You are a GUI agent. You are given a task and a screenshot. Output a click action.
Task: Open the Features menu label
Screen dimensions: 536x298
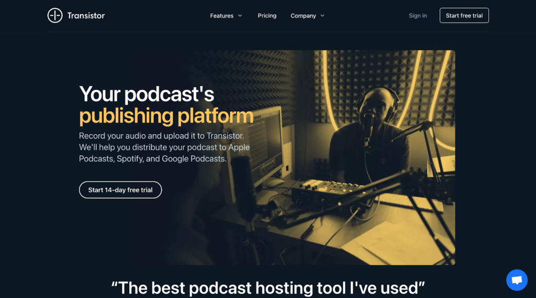pyautogui.click(x=221, y=16)
